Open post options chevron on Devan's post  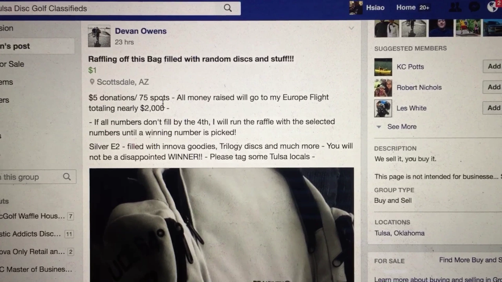(351, 28)
